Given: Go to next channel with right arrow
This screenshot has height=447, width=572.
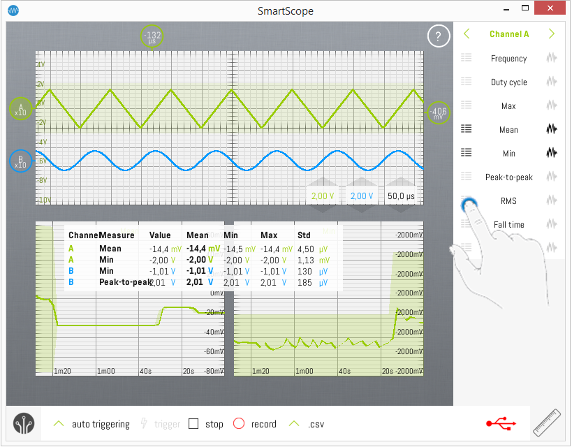Looking at the screenshot, I should point(552,34).
